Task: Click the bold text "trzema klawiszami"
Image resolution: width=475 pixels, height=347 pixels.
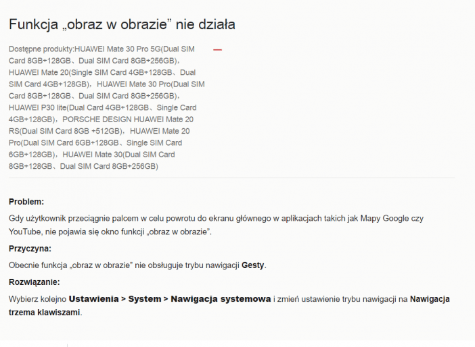Action: pyautogui.click(x=44, y=313)
